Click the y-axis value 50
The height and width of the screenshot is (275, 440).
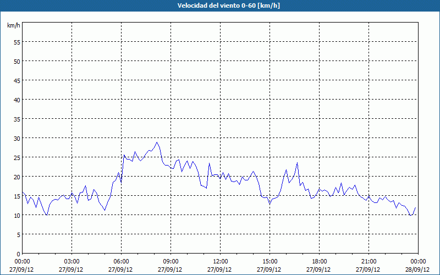click(x=17, y=61)
